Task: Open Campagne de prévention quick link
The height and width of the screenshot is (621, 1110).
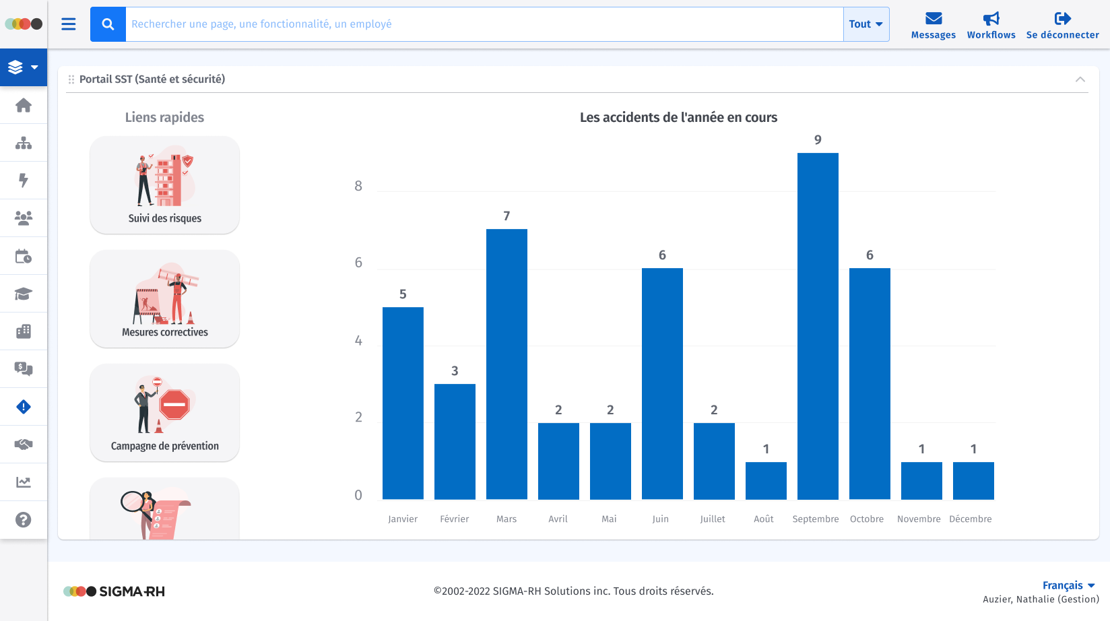Action: [x=164, y=413]
